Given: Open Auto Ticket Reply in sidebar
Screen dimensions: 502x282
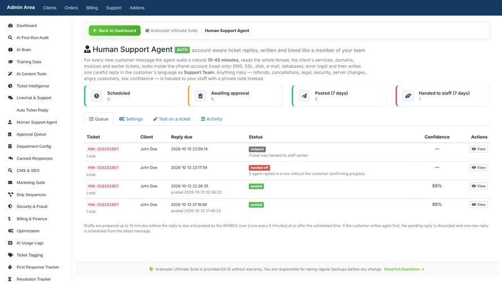Looking at the screenshot, I should pyautogui.click(x=32, y=110).
